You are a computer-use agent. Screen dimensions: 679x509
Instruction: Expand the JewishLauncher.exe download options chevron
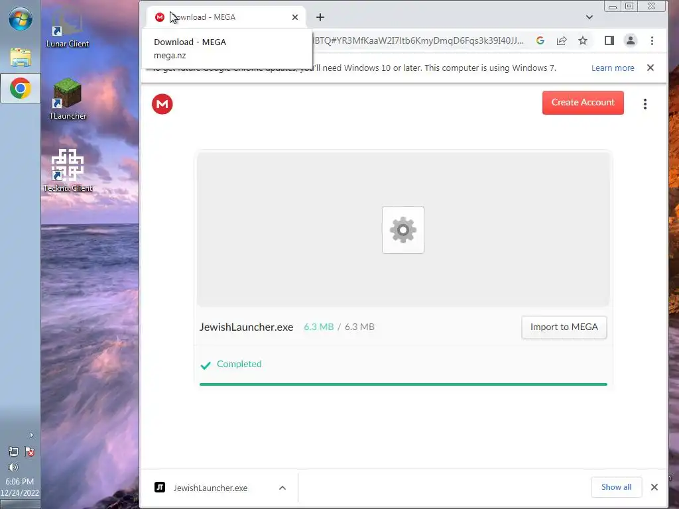click(282, 488)
